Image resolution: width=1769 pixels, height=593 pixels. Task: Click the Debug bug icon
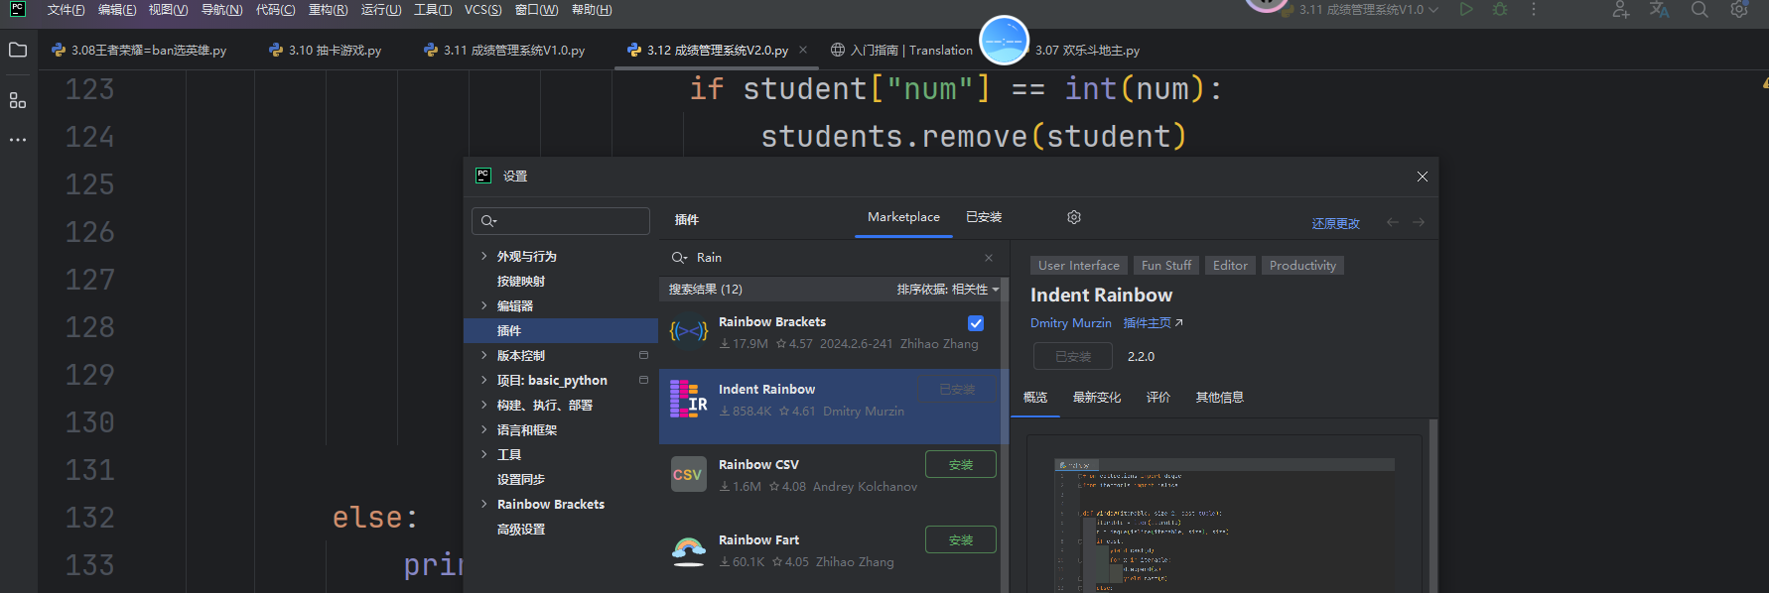1500,10
